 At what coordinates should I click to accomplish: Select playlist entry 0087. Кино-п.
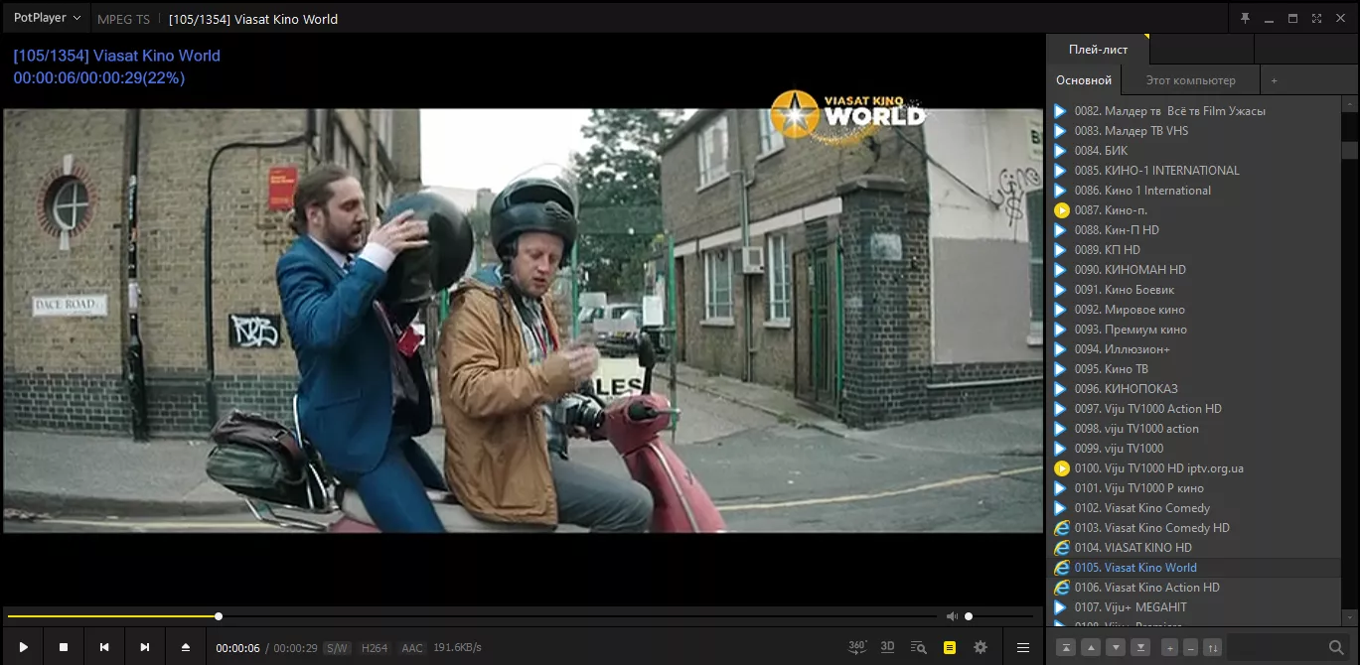click(x=1195, y=210)
